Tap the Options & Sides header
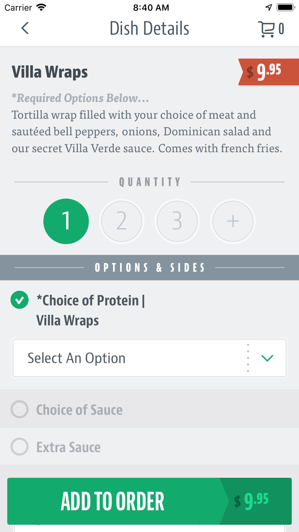 coord(149,267)
